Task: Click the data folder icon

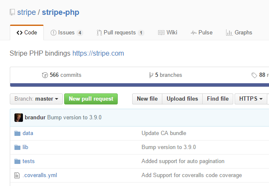Action: pyautogui.click(x=17, y=133)
